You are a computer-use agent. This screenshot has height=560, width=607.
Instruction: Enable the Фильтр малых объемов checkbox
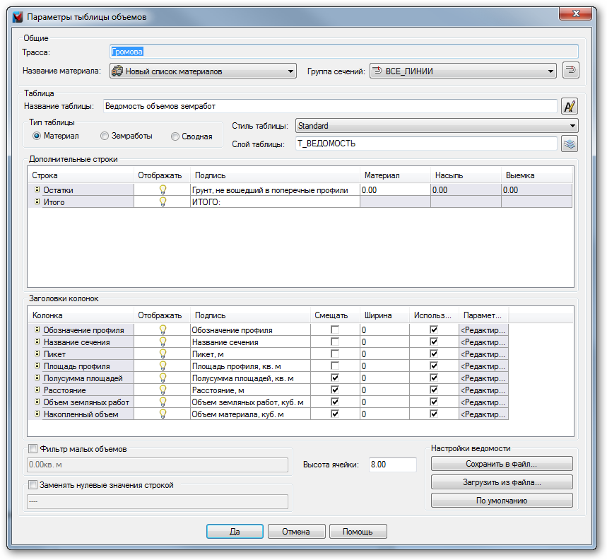(x=33, y=448)
